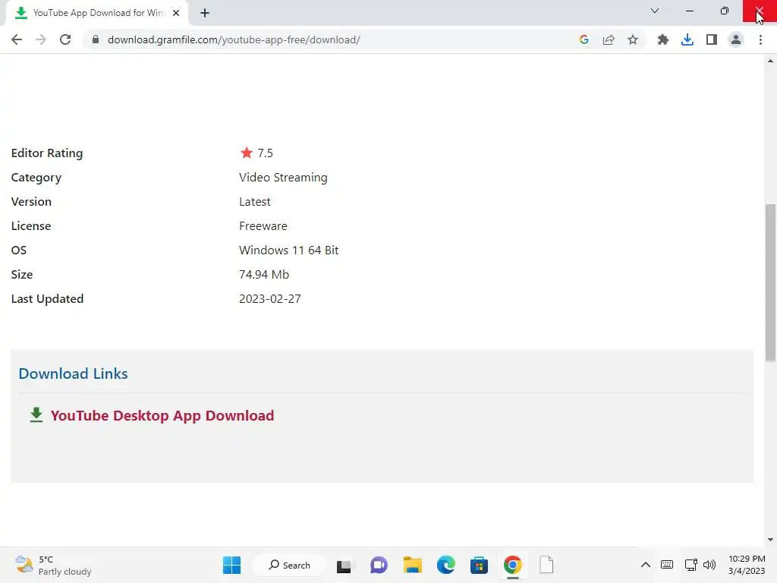Open network settings tray icon
The height and width of the screenshot is (583, 777).
point(690,565)
